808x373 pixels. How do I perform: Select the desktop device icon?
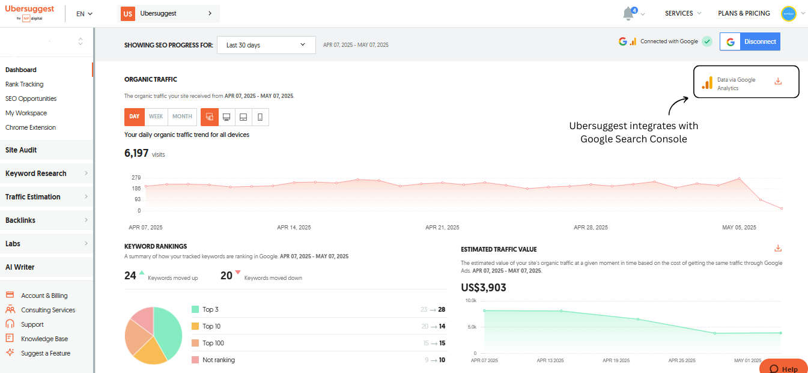(226, 117)
